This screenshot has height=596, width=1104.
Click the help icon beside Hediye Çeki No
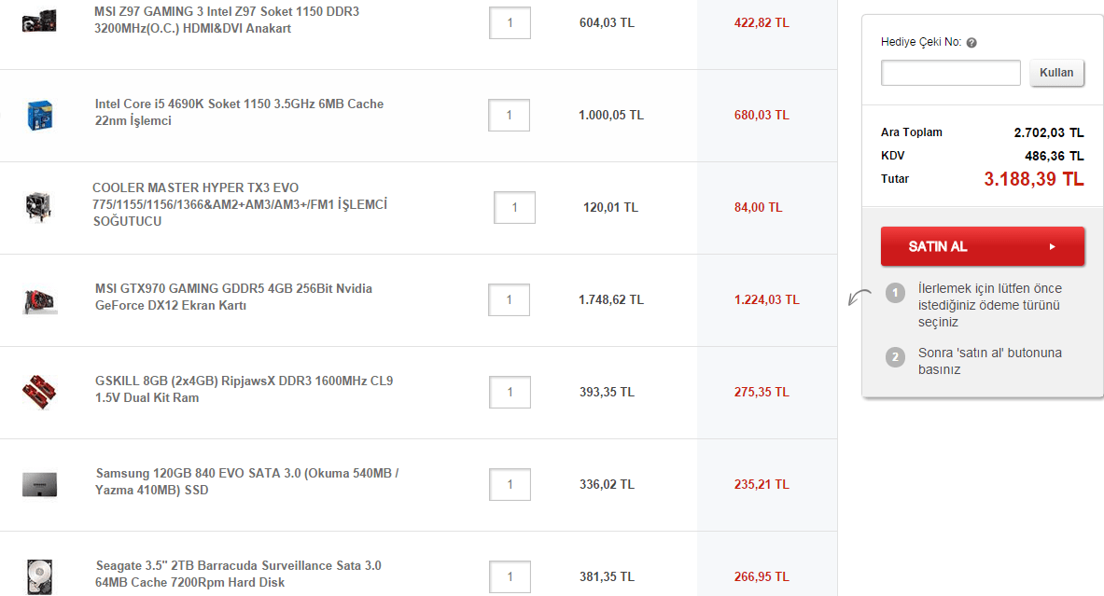971,43
